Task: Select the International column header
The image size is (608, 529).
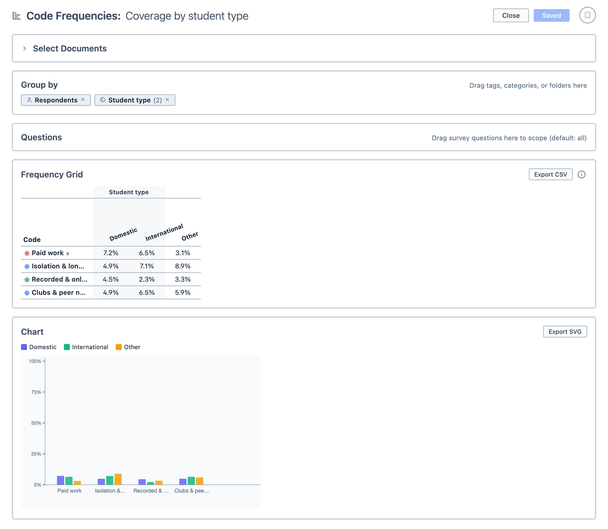Action: point(164,232)
